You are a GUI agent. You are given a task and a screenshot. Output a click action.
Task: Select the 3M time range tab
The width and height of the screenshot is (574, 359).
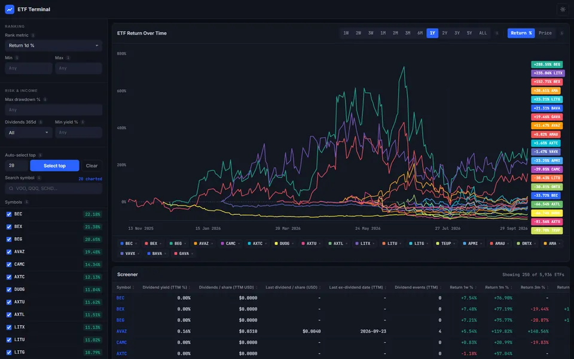[x=407, y=33]
